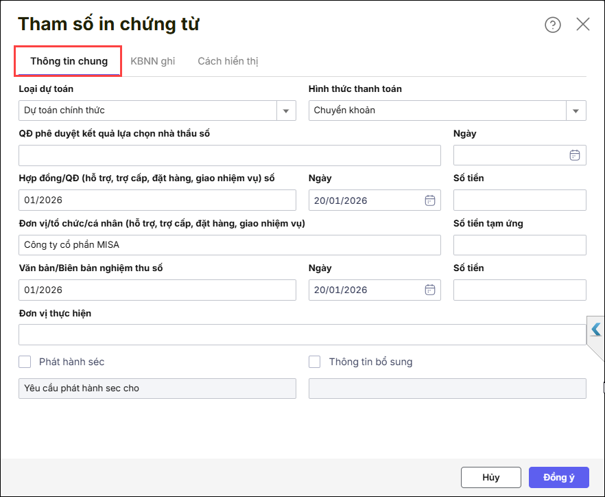Open calendar icon for Hợp đồng date
The width and height of the screenshot is (605, 497).
pos(429,200)
